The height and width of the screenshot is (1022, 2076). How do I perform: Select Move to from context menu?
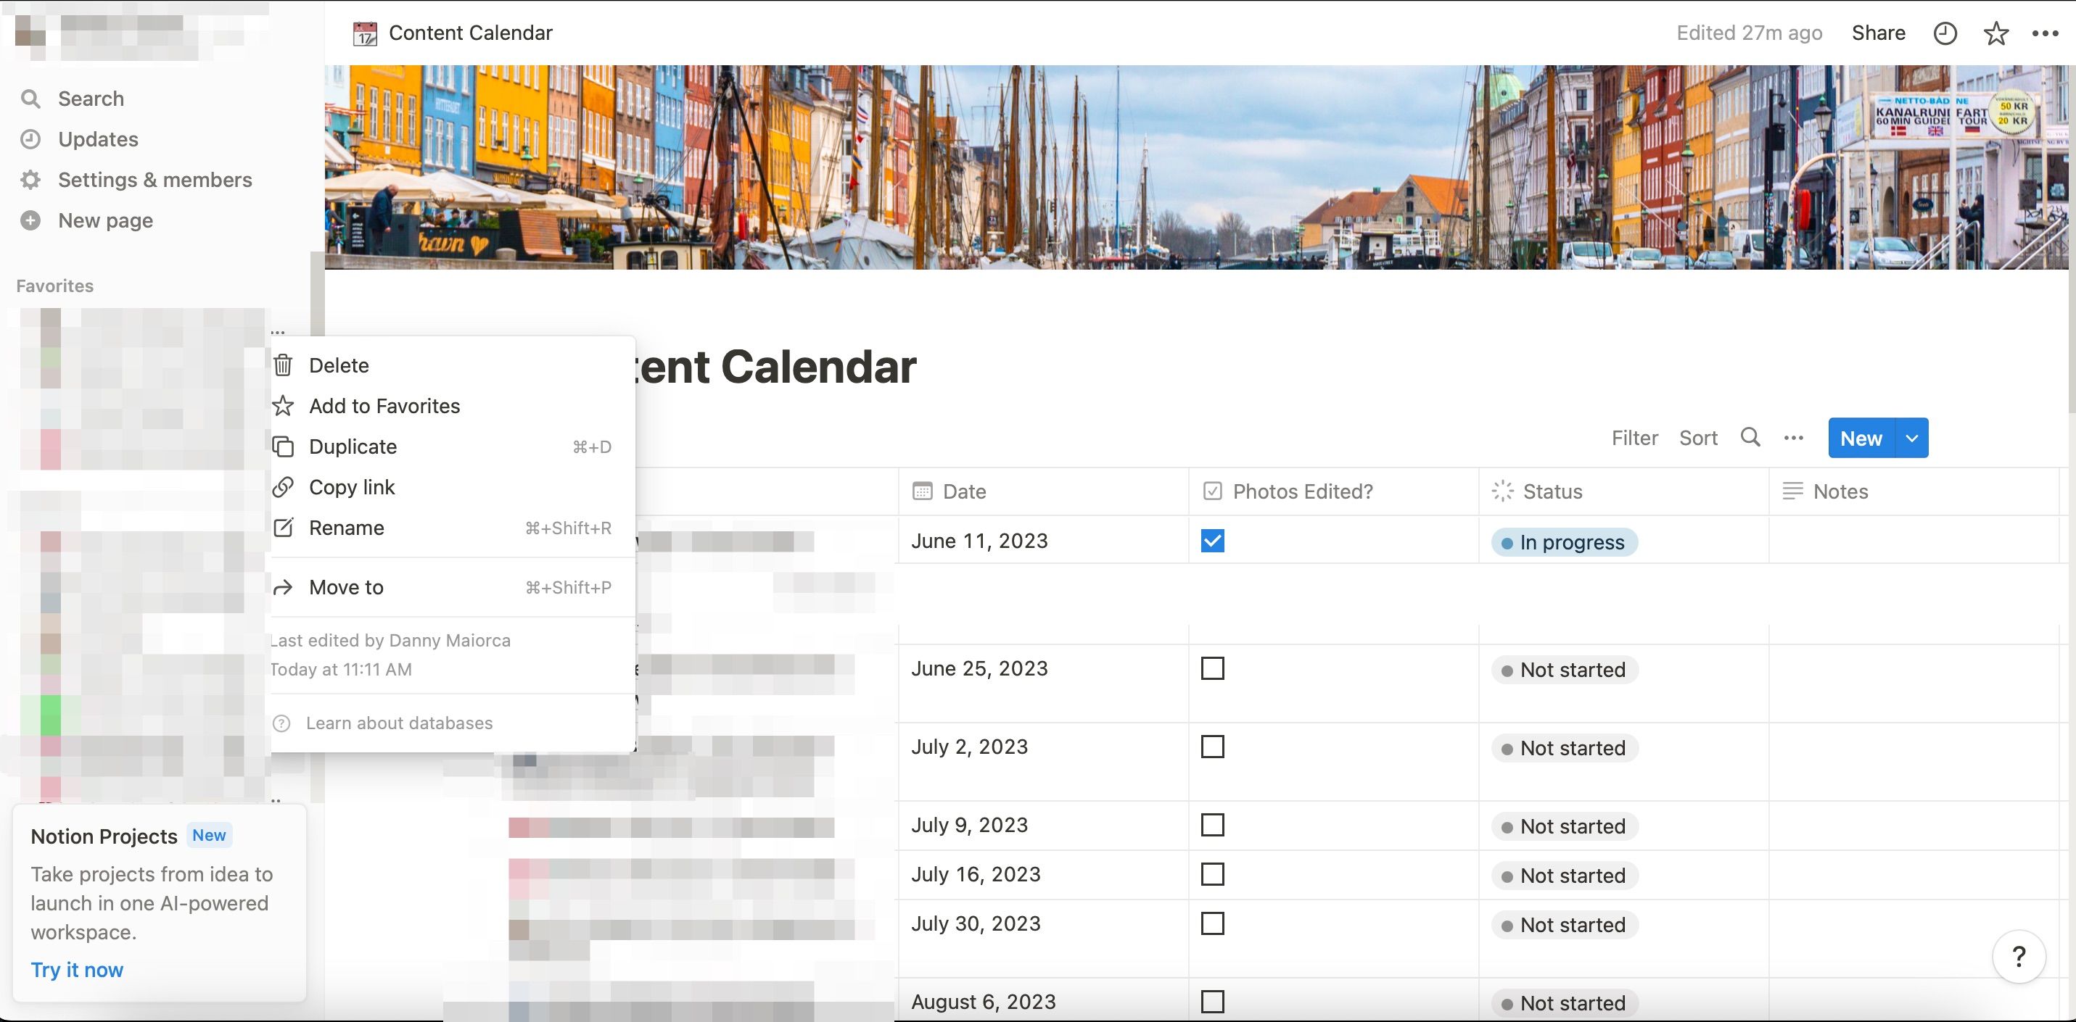(345, 585)
